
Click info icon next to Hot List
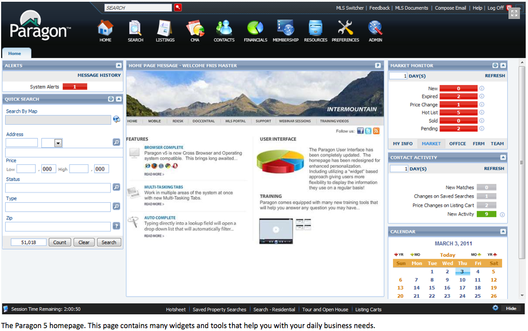click(482, 113)
